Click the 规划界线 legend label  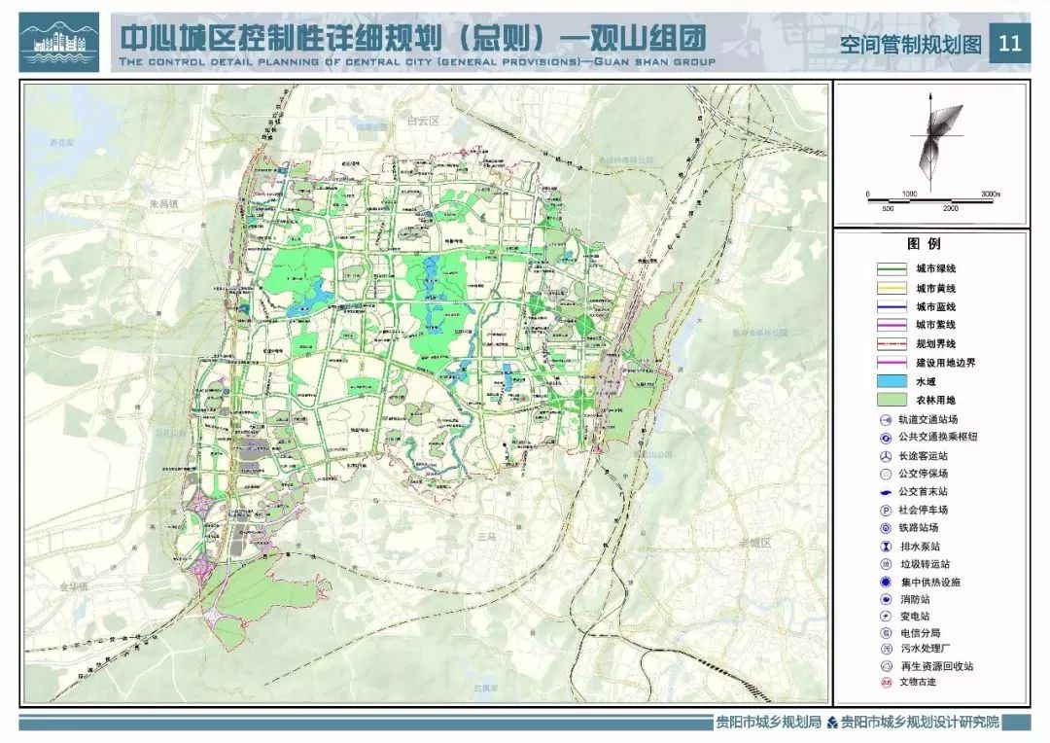[x=936, y=344]
